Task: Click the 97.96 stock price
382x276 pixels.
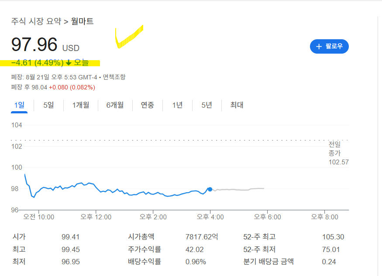Action: point(34,44)
